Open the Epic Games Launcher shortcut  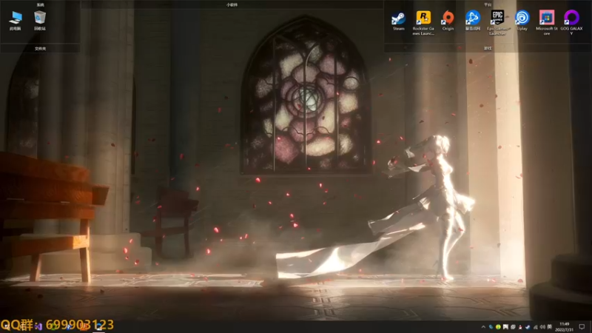[x=497, y=23]
